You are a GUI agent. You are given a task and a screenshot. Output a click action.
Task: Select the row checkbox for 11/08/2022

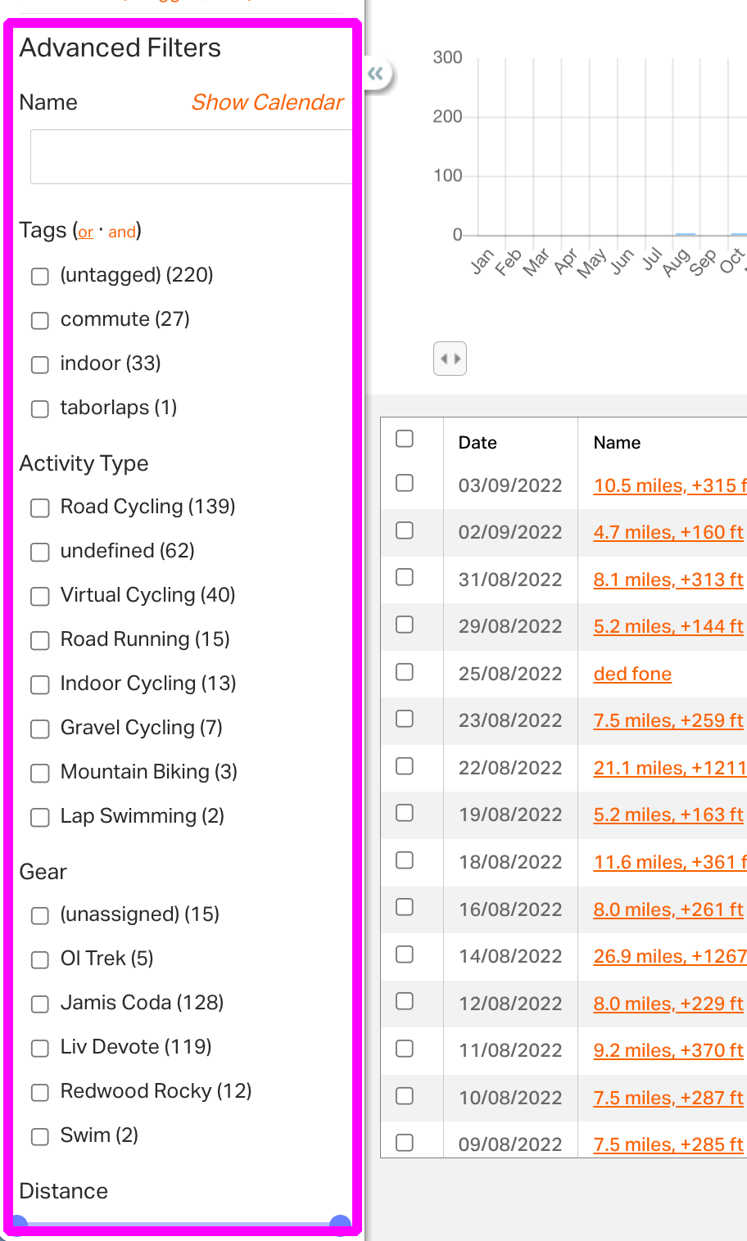pos(405,1049)
